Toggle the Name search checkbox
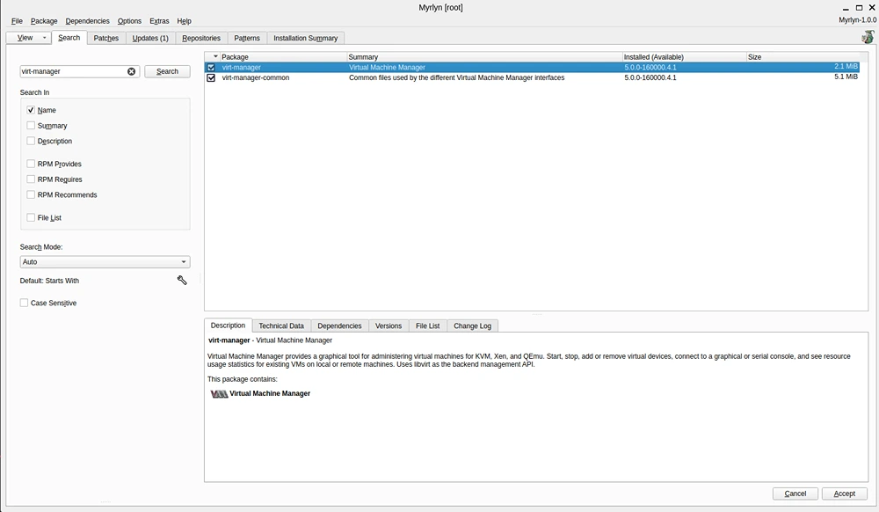The width and height of the screenshot is (879, 512). pos(31,110)
